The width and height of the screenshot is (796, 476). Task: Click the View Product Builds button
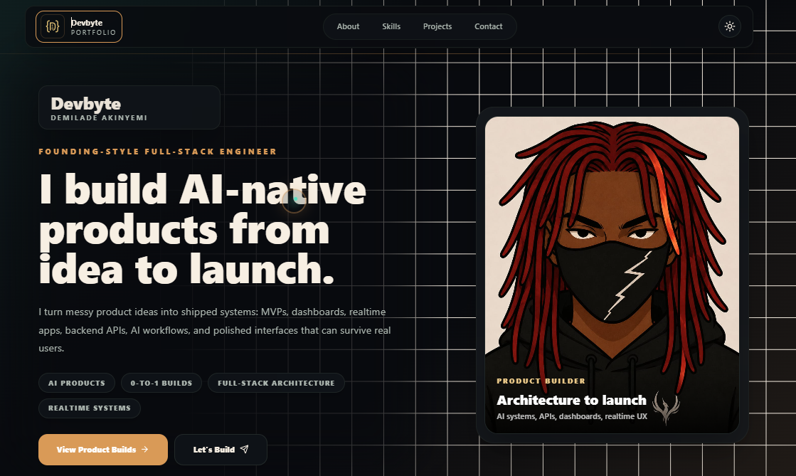[103, 450]
